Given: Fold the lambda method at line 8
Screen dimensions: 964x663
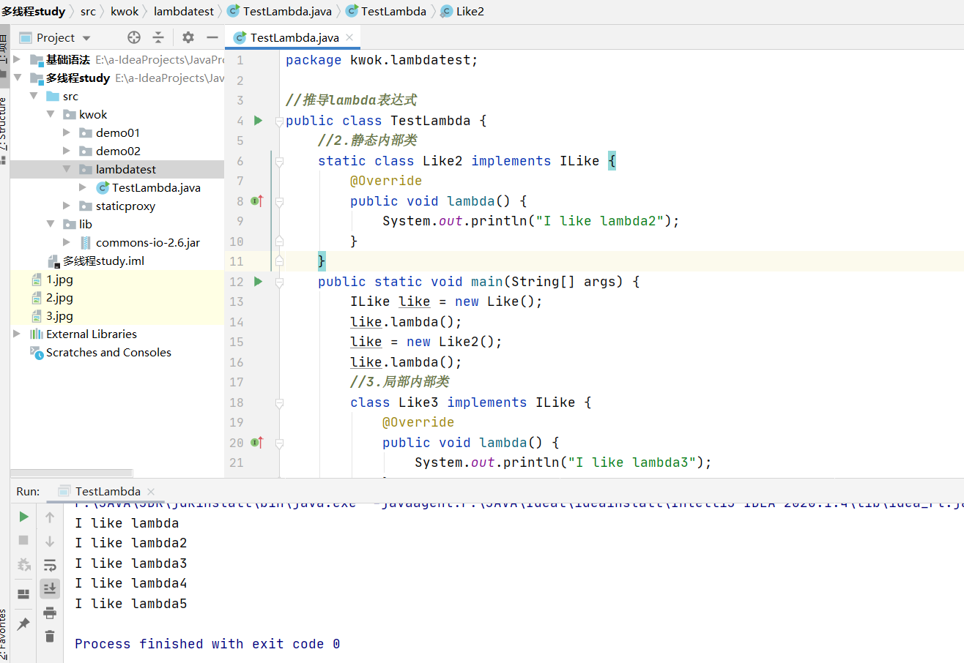Looking at the screenshot, I should pos(278,202).
